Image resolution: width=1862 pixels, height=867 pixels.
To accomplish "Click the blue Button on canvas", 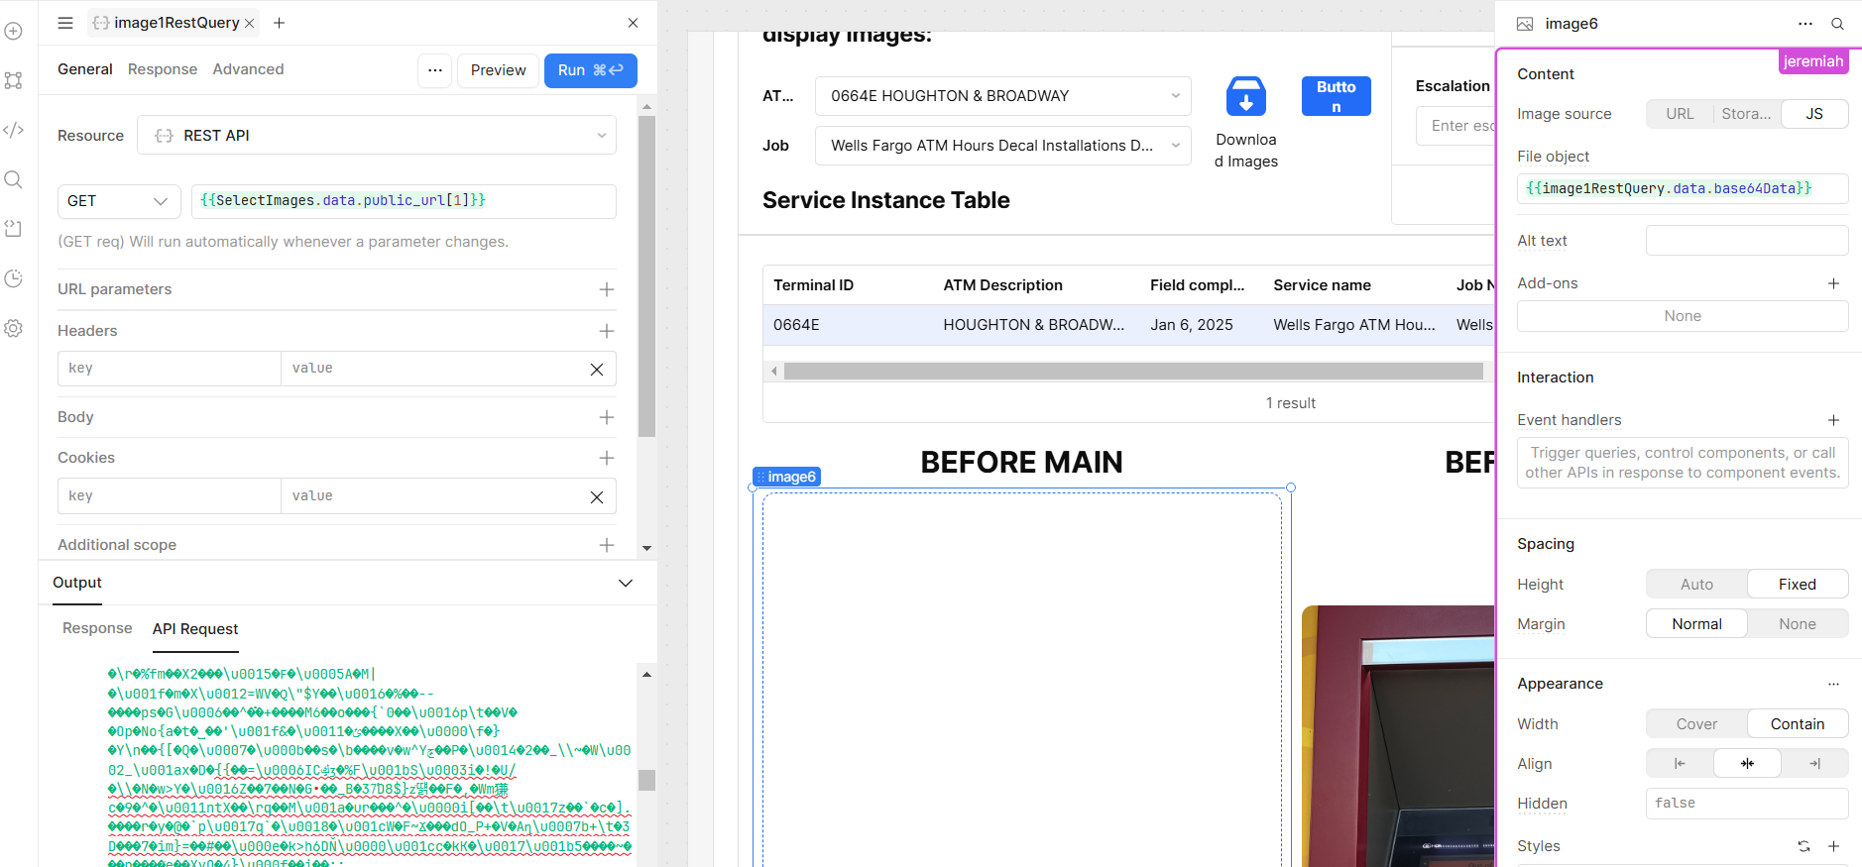I will (x=1337, y=96).
